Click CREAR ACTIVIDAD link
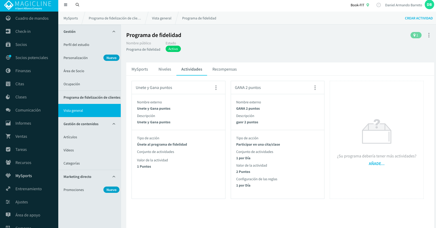Viewport: 436px width, 228px height. [x=419, y=18]
